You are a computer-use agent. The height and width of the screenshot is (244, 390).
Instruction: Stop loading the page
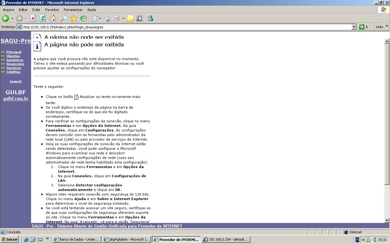tap(33, 19)
